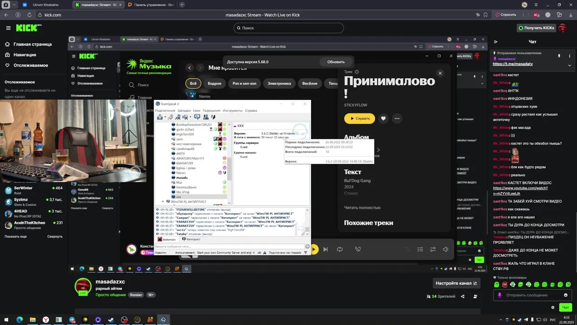
Task: Open Syztmz channel in the sidebar
Action: tap(34, 202)
